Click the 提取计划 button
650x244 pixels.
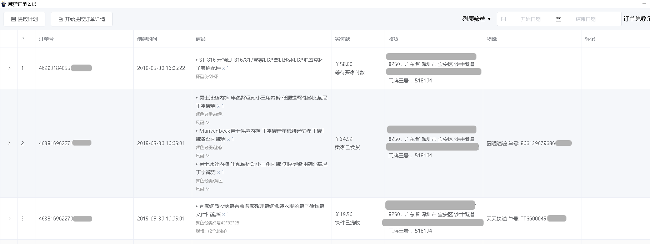pyautogui.click(x=24, y=19)
